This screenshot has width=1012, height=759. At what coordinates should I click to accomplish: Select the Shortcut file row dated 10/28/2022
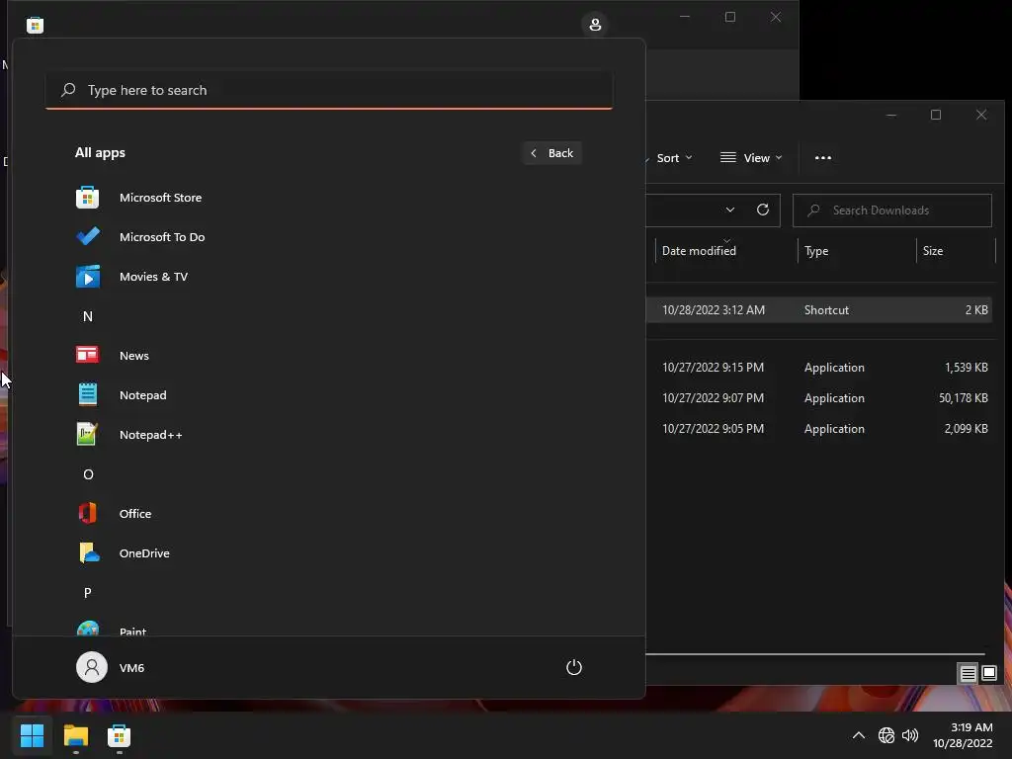pos(819,309)
